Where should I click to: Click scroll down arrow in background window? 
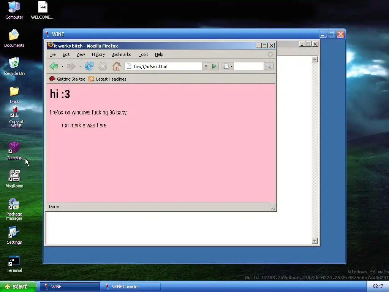[x=315, y=241]
